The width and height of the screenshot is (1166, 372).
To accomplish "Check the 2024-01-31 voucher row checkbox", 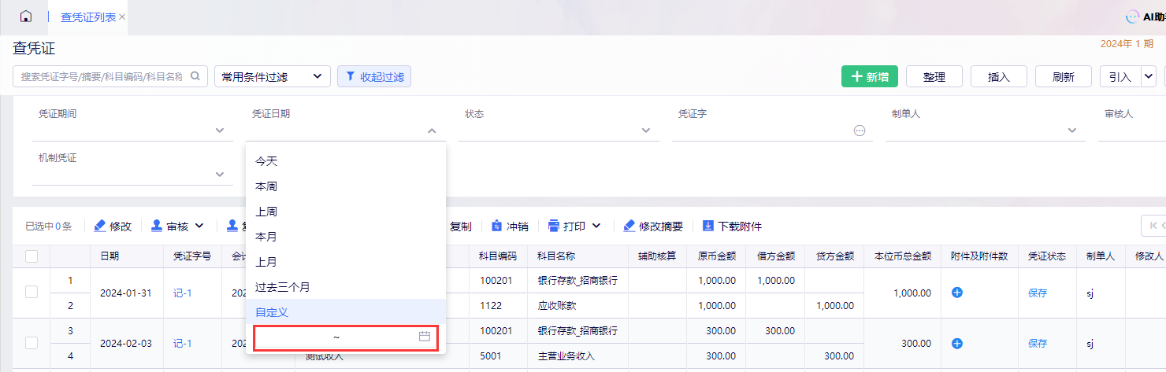I will (32, 292).
